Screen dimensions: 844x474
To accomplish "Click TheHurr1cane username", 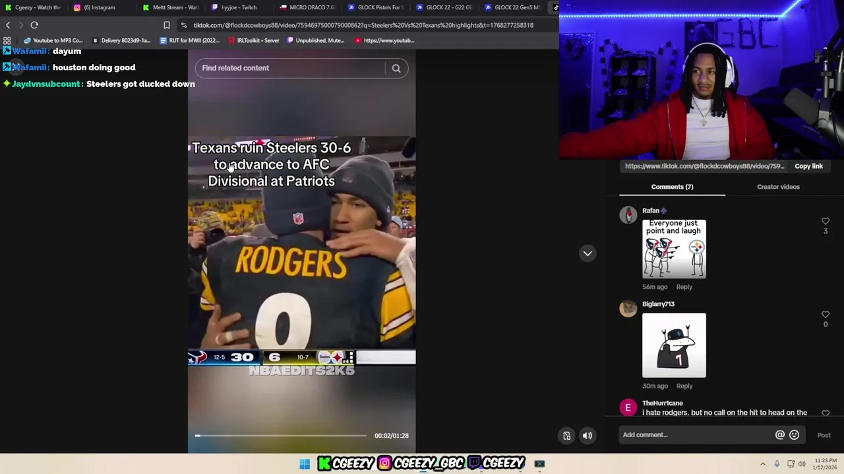I will coord(662,403).
